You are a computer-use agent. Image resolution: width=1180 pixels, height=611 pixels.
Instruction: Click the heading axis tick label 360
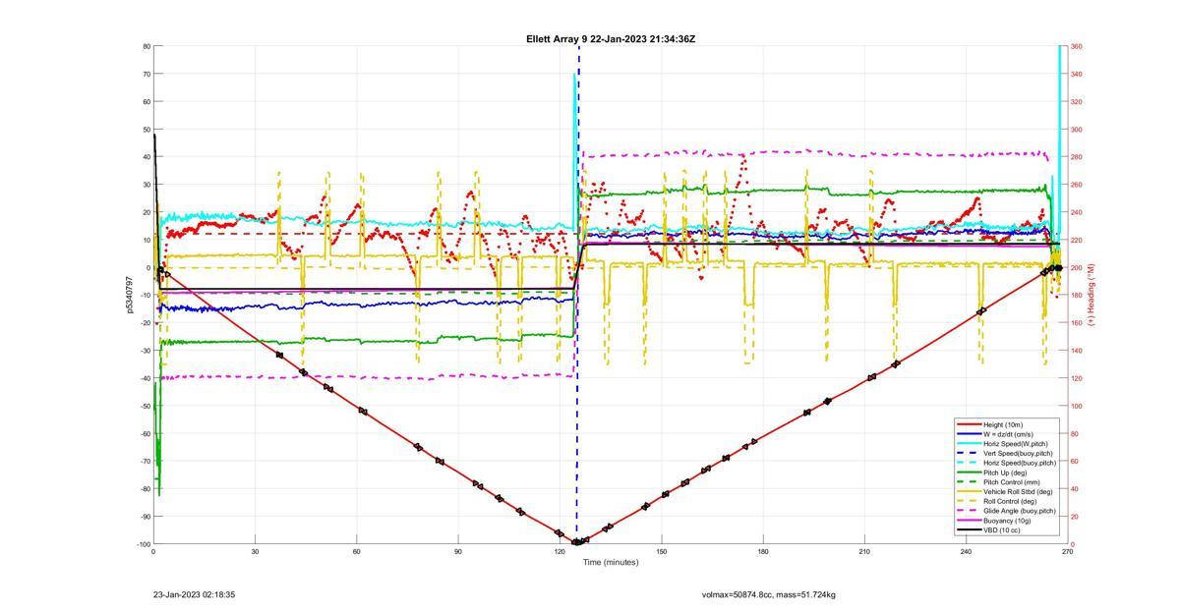click(1076, 46)
